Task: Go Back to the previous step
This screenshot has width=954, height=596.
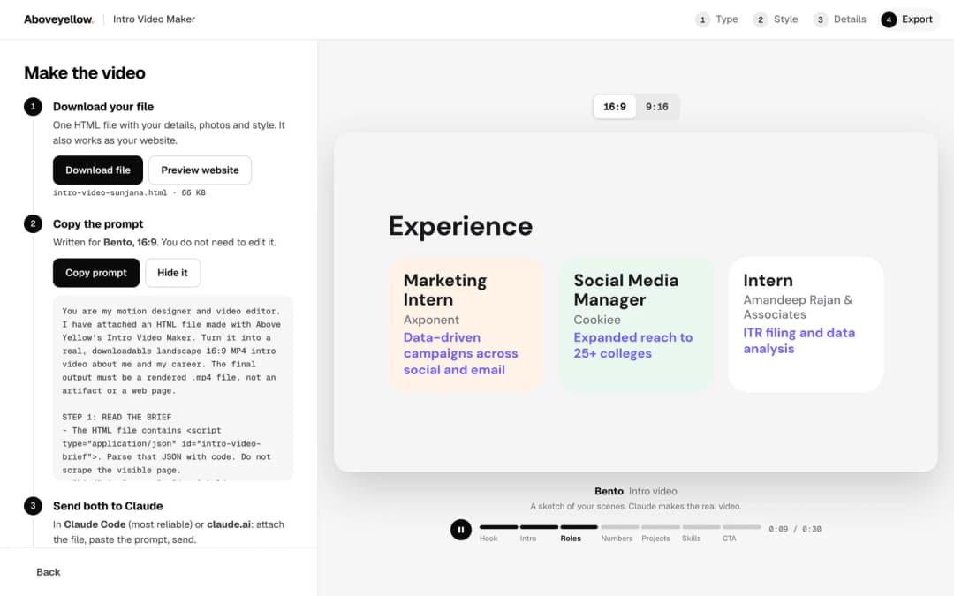Action: coord(48,572)
